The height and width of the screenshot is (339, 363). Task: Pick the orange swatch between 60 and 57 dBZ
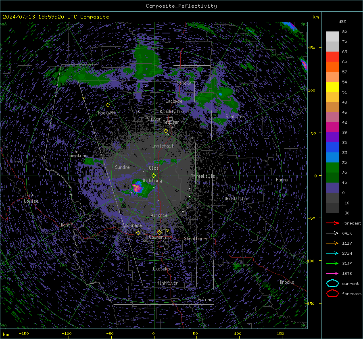(332, 67)
